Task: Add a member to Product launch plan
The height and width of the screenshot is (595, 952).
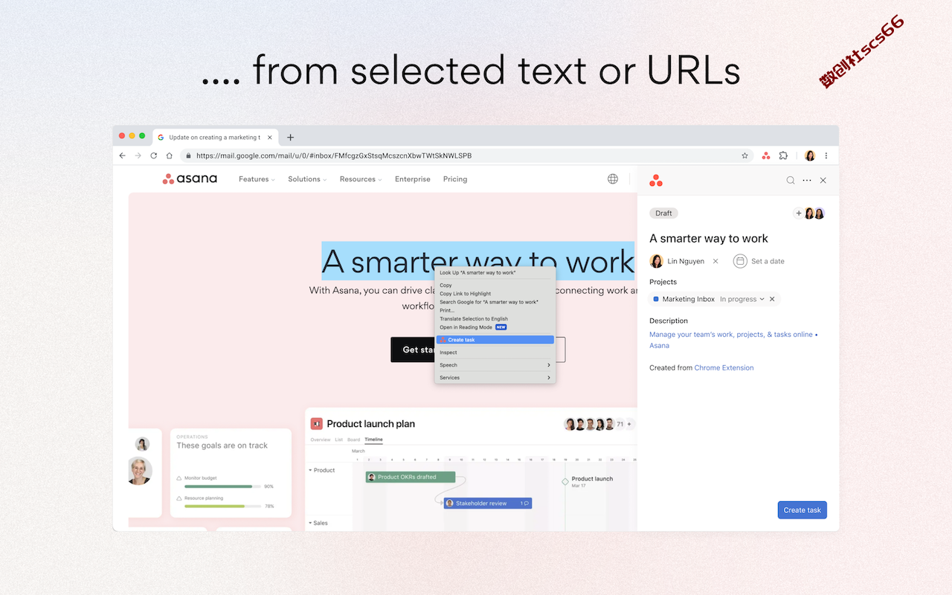Action: pyautogui.click(x=629, y=424)
